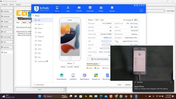This screenshot has width=176, height=99.
Task: Open Apple ID Lock Online Query link
Action: click(134, 23)
